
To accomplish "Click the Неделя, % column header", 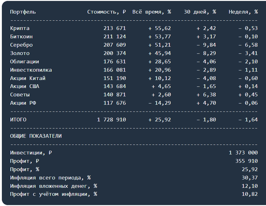I will coord(243,12).
